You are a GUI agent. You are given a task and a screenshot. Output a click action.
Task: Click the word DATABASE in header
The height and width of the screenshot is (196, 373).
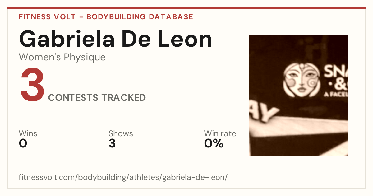(x=171, y=17)
